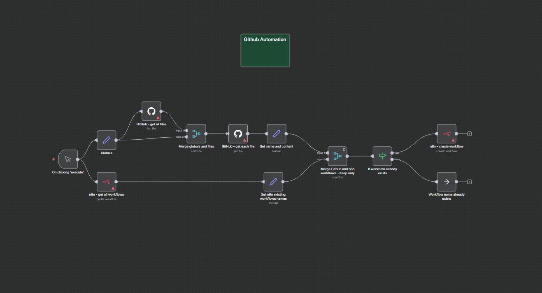The image size is (542, 293).
Task: Click warning triangle on 'GitHub - get each file'
Action: (244, 140)
